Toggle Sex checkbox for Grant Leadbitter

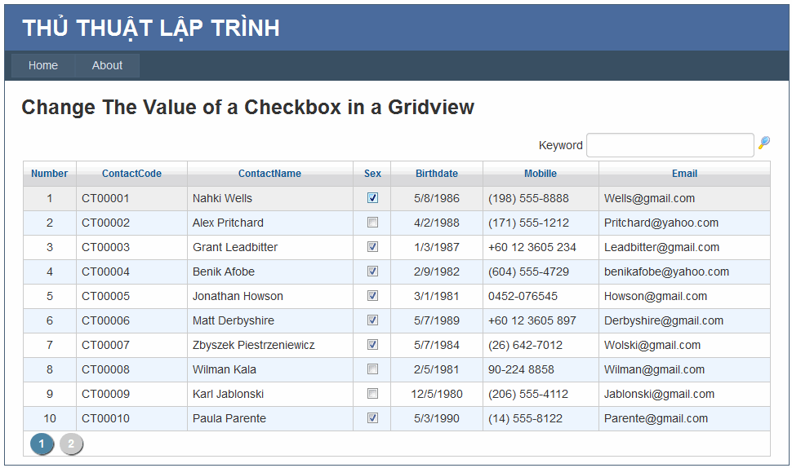tap(373, 247)
